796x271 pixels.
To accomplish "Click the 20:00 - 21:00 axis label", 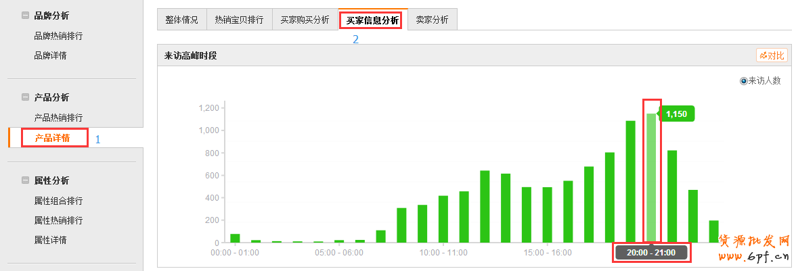I will point(651,252).
